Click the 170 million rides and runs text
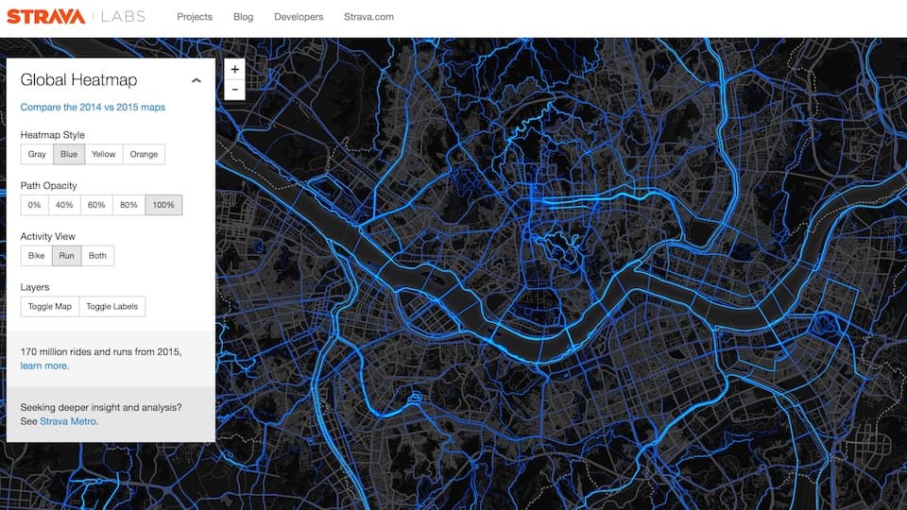The image size is (907, 510). (x=101, y=351)
